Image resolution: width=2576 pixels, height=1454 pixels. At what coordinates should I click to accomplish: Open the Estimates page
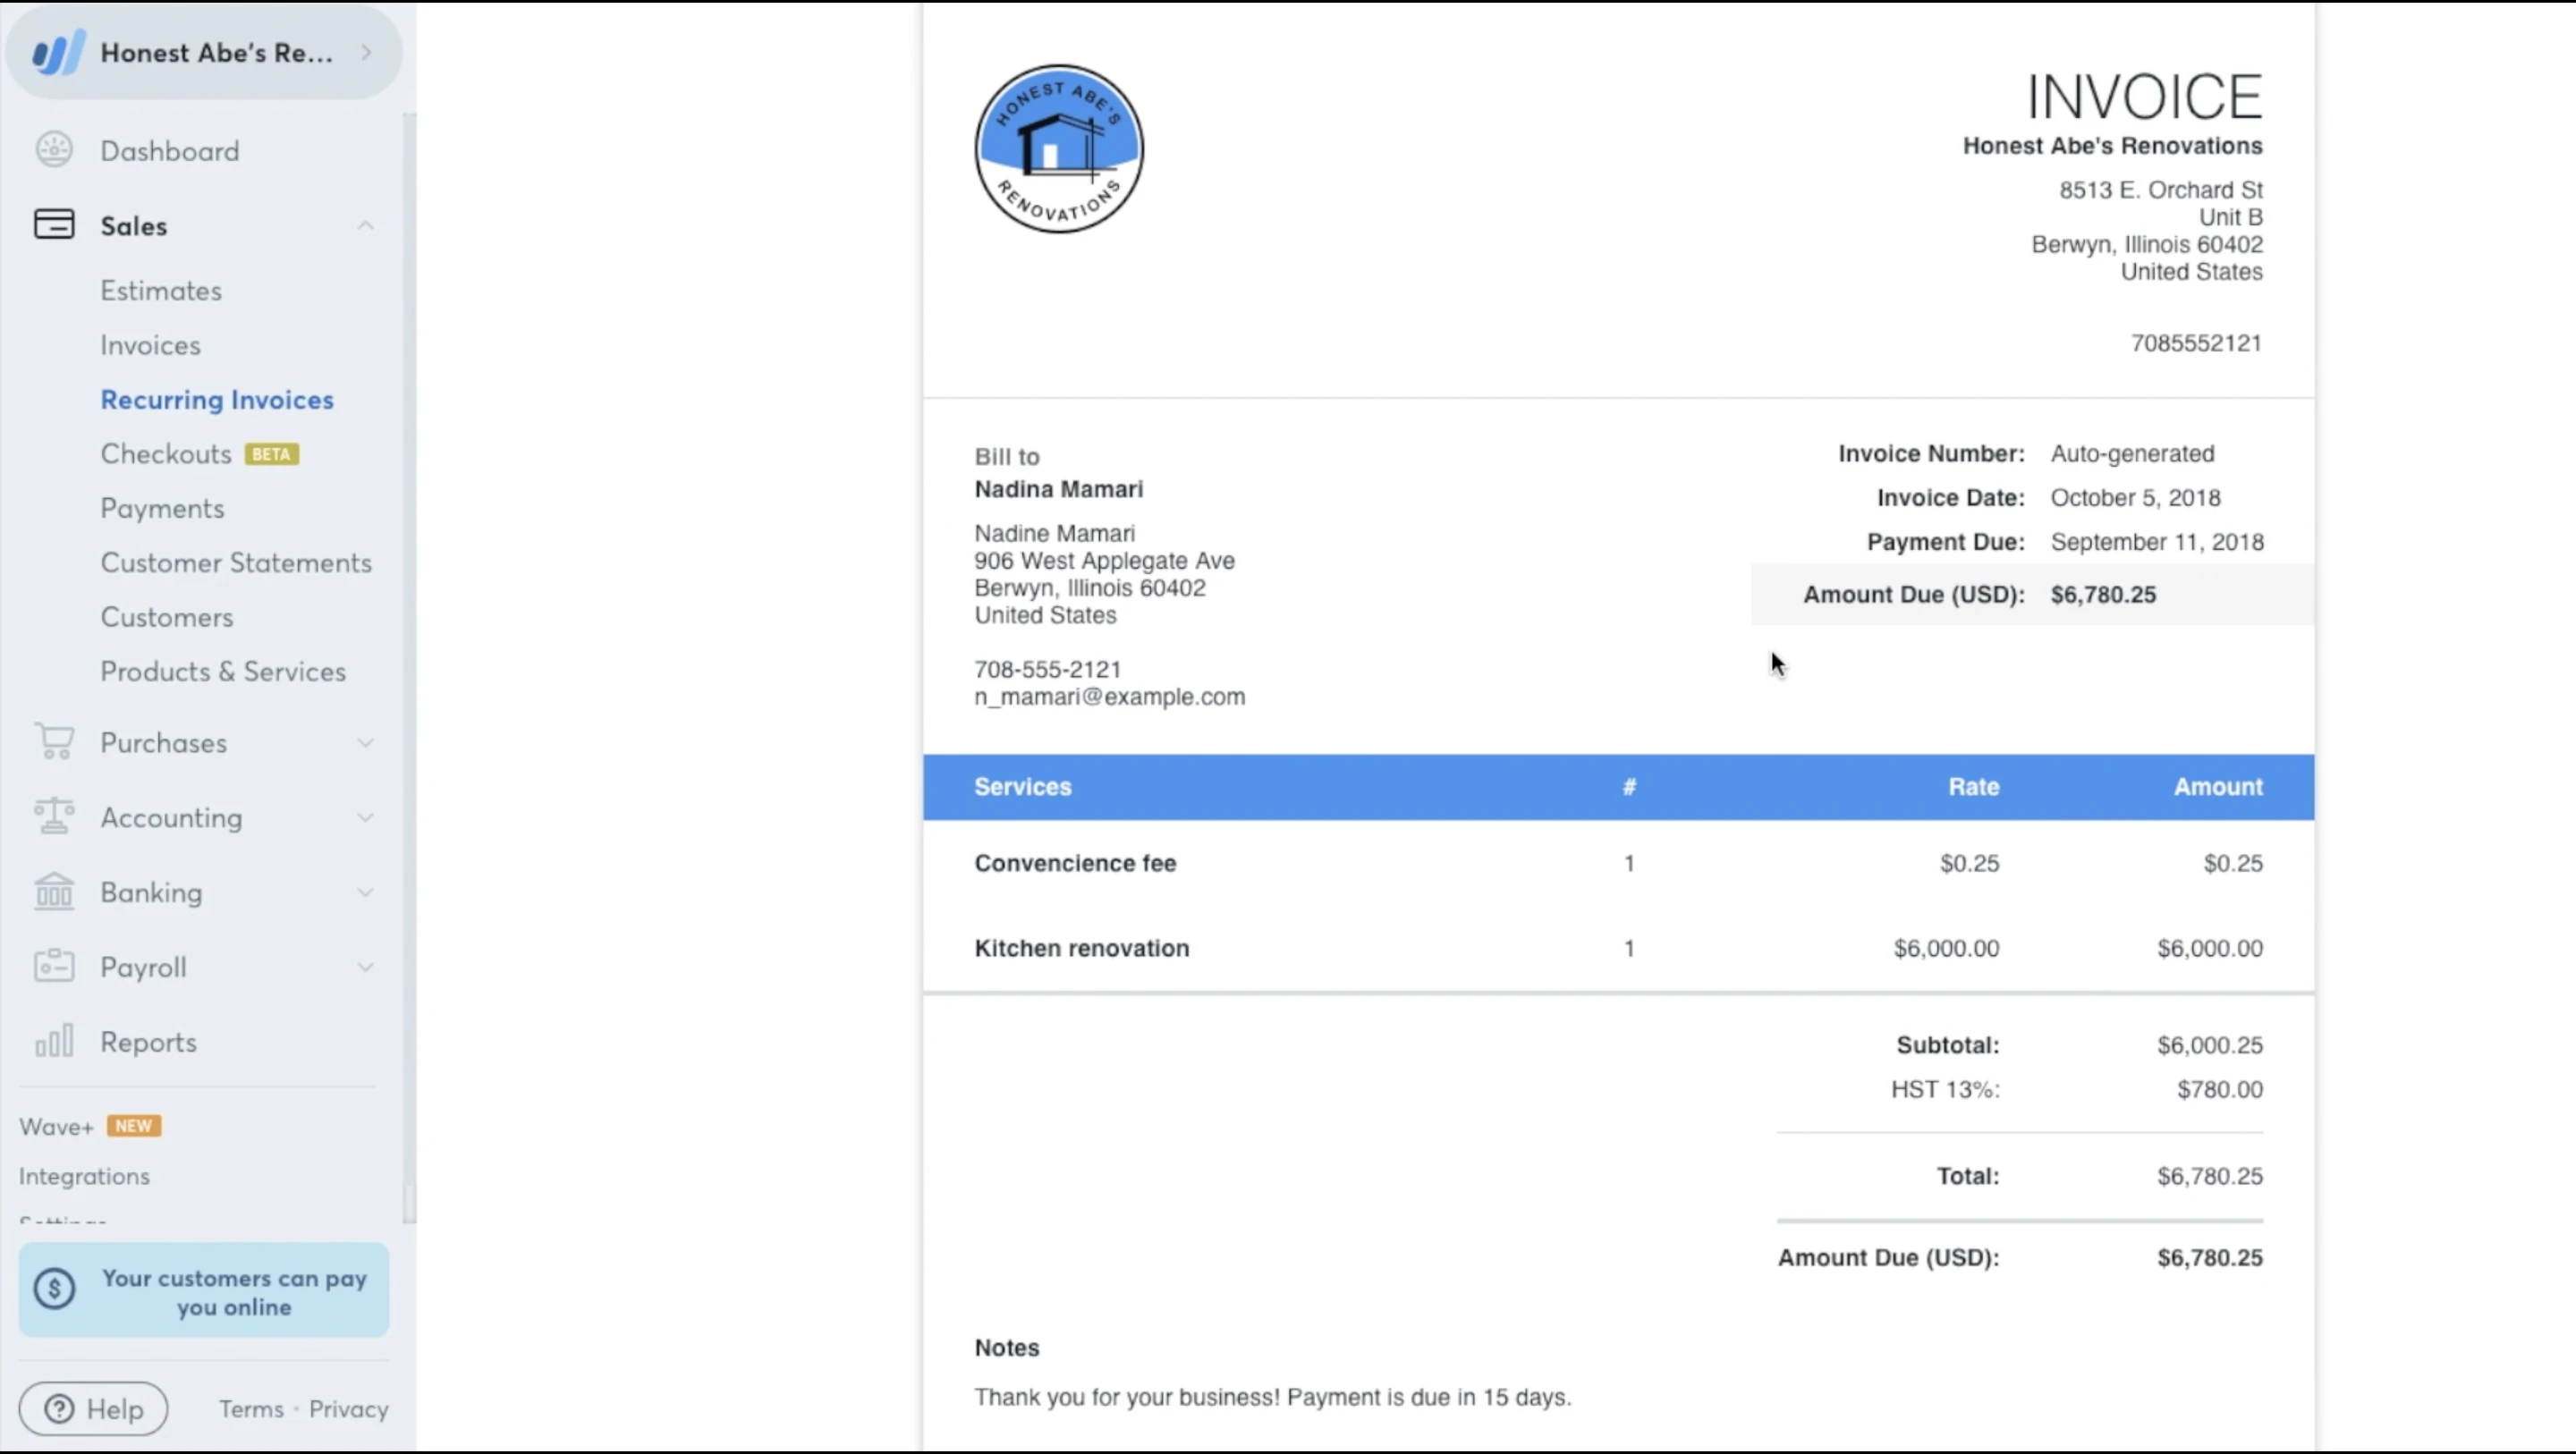161,291
